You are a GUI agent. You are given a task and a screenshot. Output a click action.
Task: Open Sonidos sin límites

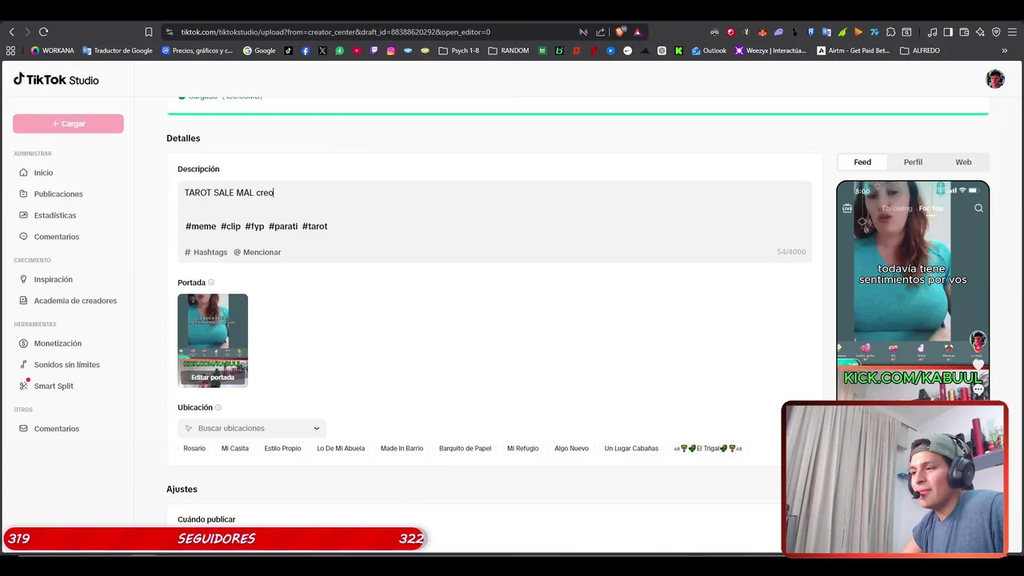click(68, 365)
